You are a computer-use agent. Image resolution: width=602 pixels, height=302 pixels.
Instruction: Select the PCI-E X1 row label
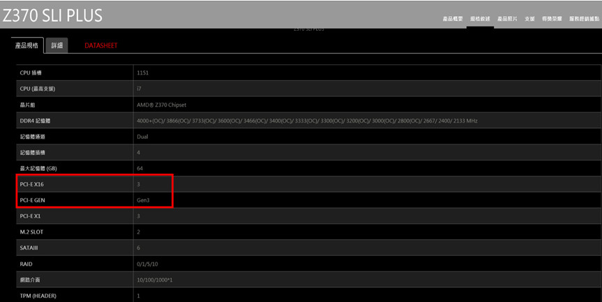coord(30,216)
